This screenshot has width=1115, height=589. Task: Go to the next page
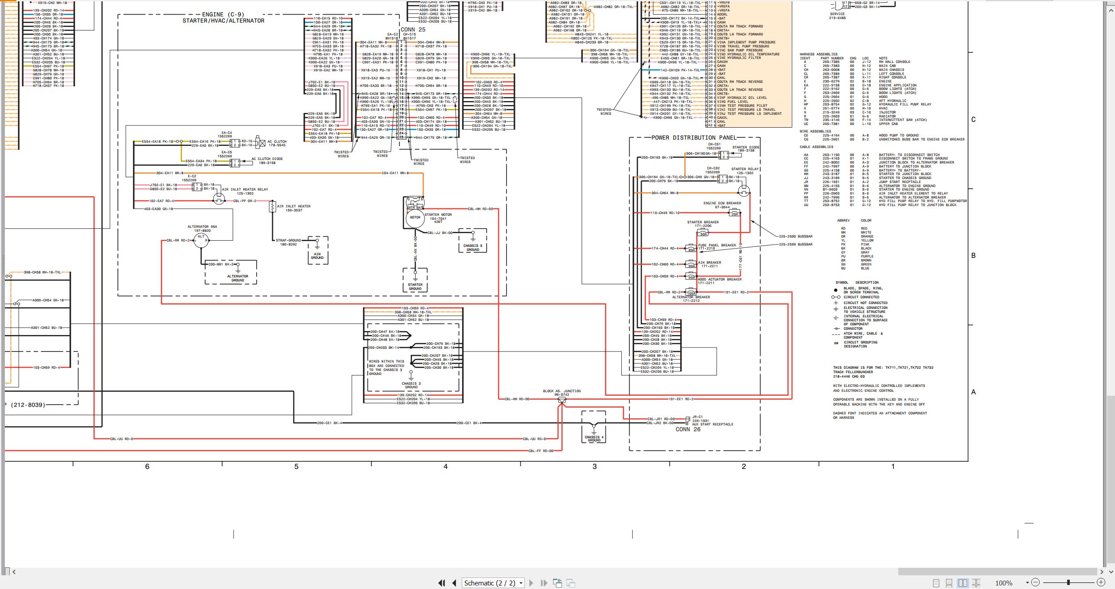point(531,583)
